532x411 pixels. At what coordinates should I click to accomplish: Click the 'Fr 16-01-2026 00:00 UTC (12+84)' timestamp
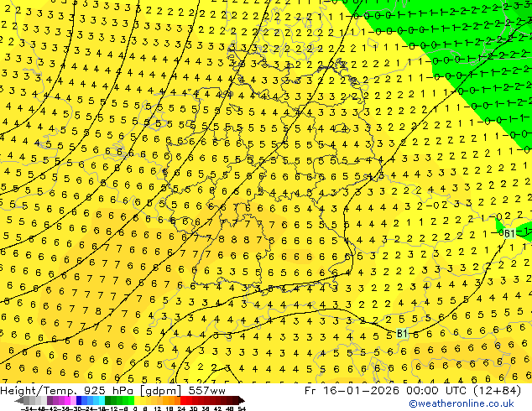point(413,391)
